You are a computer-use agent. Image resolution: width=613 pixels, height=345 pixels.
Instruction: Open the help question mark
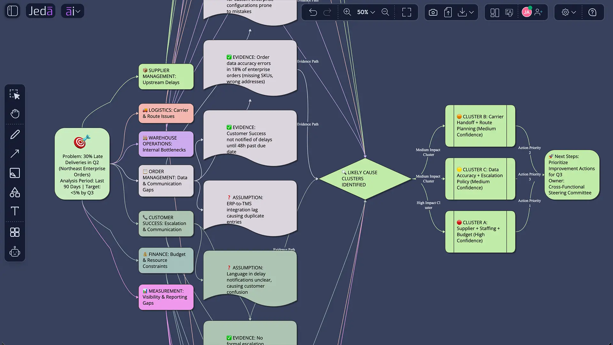[x=592, y=12]
